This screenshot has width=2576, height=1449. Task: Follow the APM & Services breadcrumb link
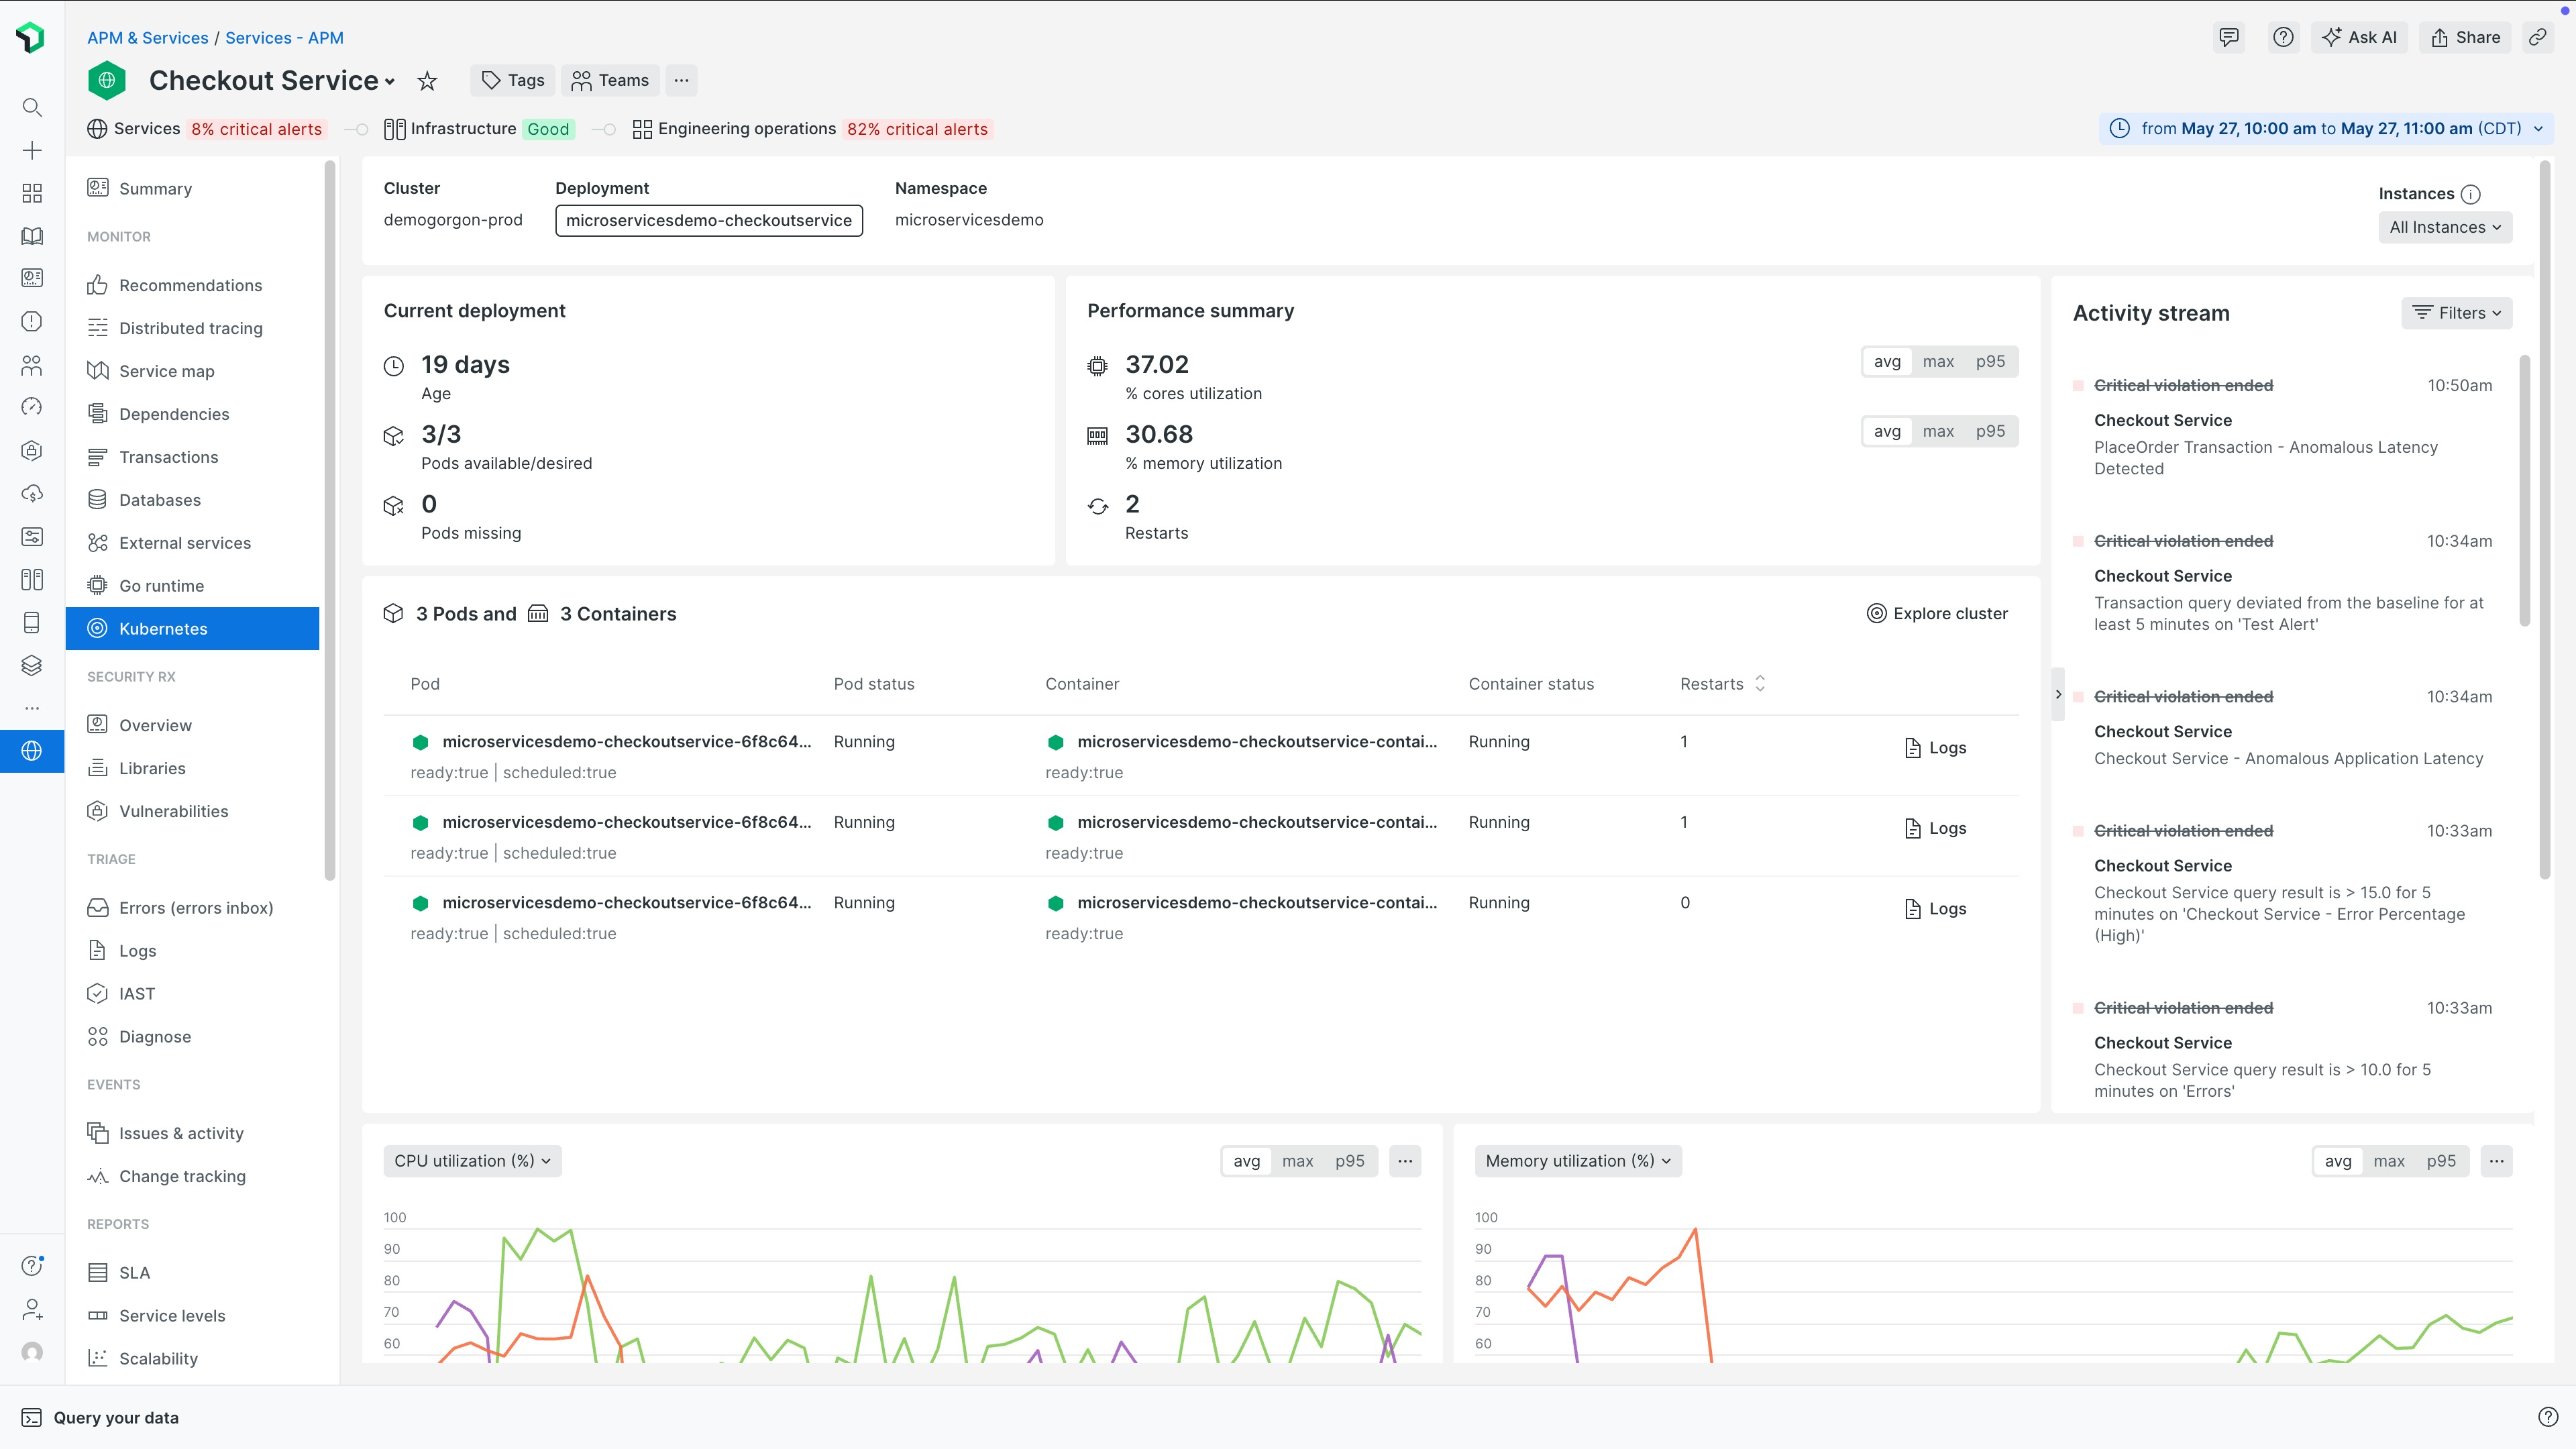pyautogui.click(x=147, y=37)
